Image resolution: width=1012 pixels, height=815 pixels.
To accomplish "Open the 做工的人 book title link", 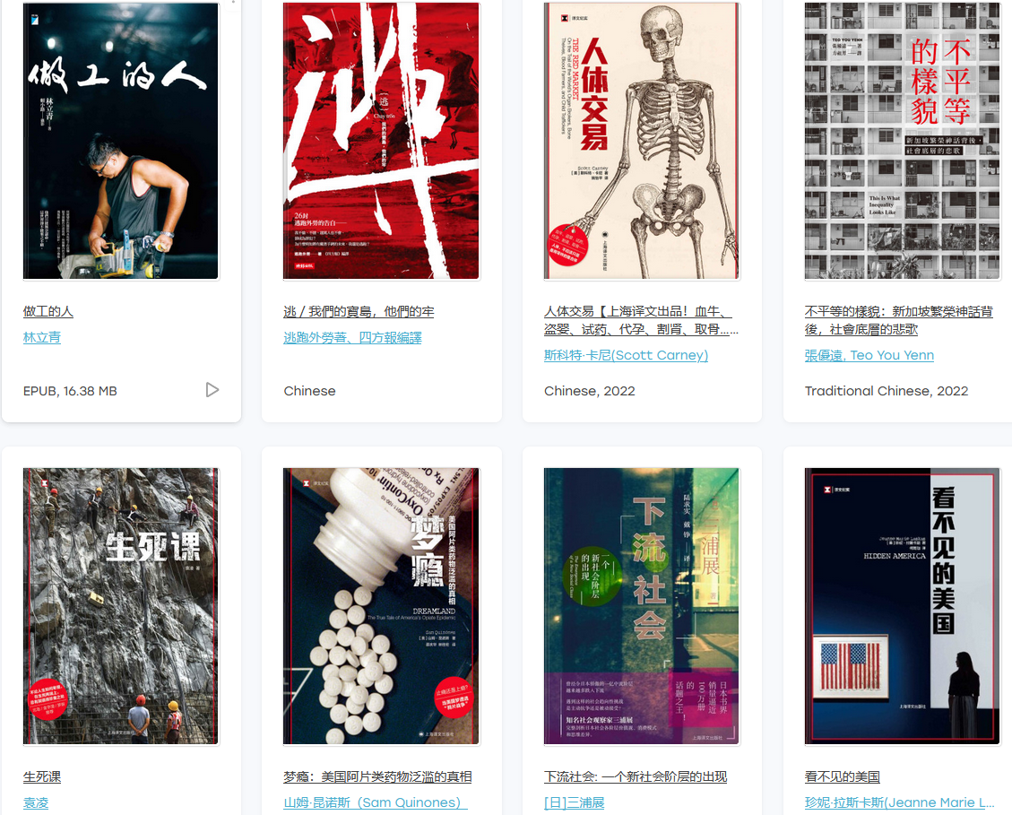I will click(48, 312).
